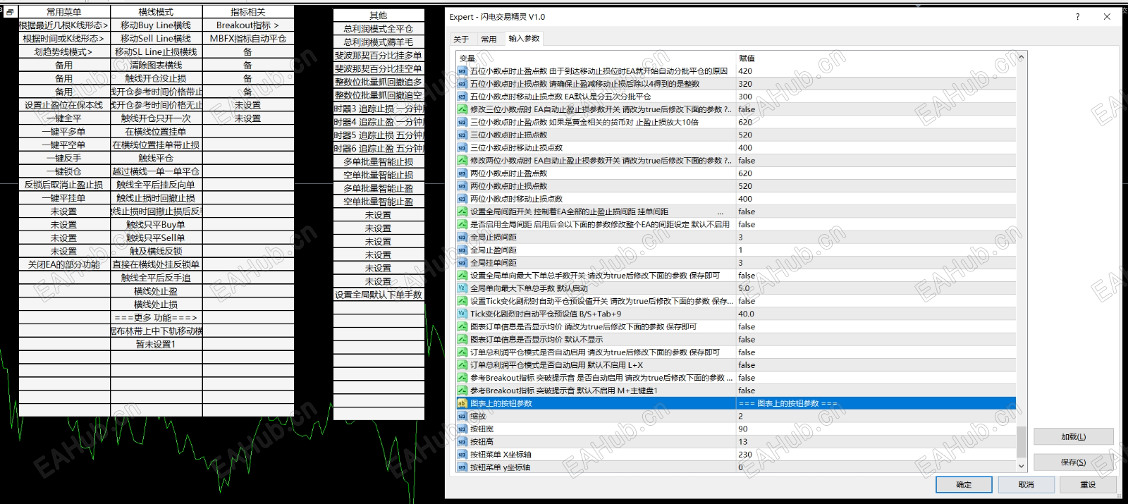Click the parameter list scrollbar up arrow
This screenshot has height=504, width=1128.
(x=1021, y=58)
